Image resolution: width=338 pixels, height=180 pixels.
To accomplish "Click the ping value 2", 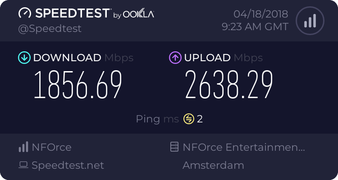I will (200, 119).
